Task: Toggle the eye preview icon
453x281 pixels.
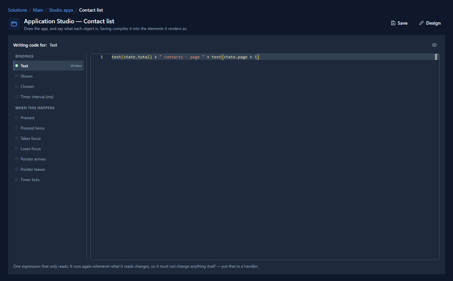Action: [x=434, y=45]
